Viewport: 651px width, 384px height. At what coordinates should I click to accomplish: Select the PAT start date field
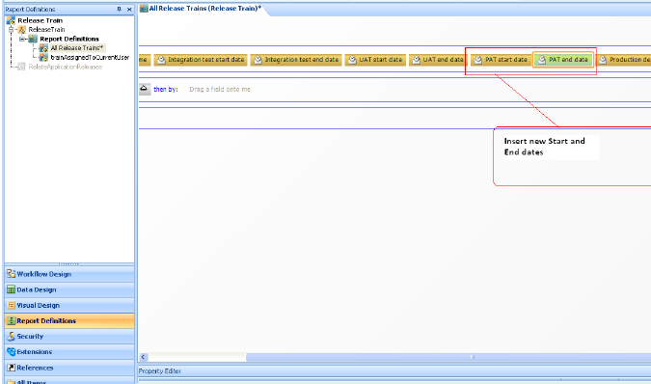(x=501, y=60)
